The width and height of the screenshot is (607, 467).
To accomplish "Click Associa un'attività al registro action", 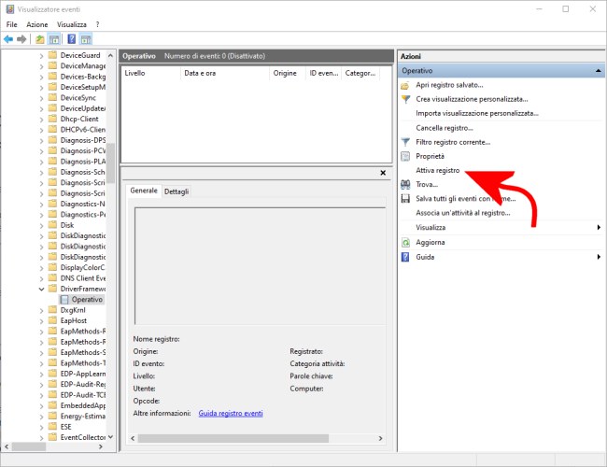I will (463, 213).
